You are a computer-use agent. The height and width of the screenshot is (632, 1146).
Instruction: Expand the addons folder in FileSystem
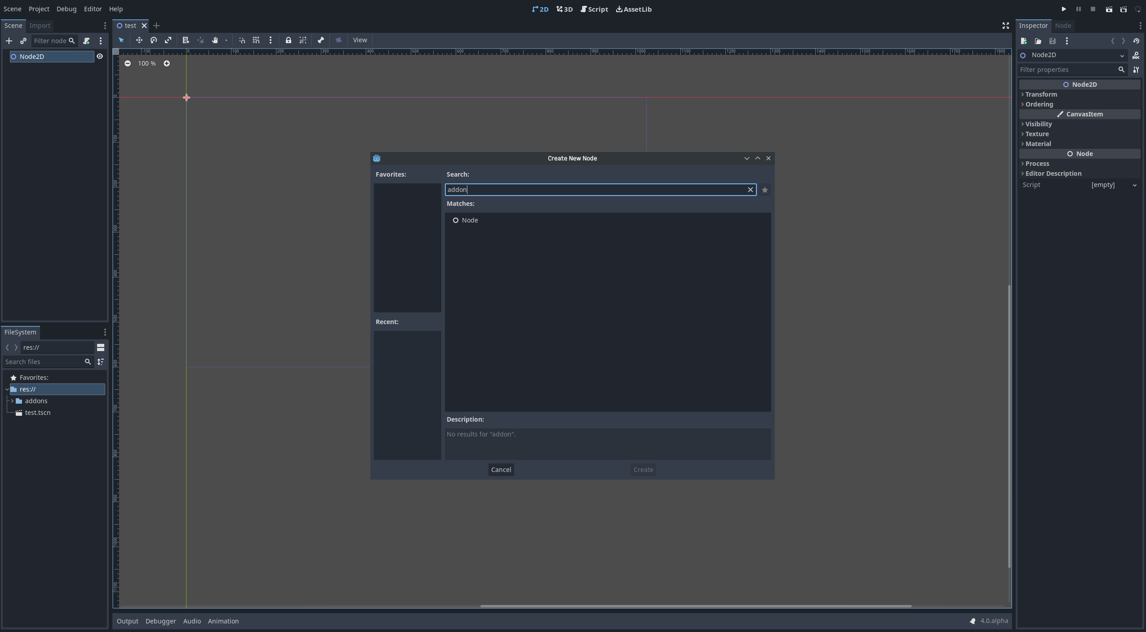(x=11, y=401)
